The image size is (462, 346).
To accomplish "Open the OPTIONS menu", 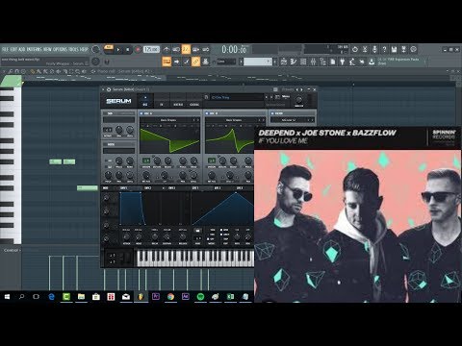I will (61, 49).
